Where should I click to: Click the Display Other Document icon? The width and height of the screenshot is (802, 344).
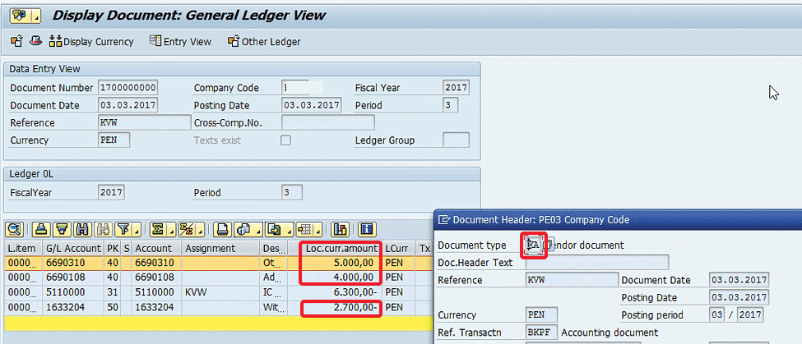coord(17,41)
